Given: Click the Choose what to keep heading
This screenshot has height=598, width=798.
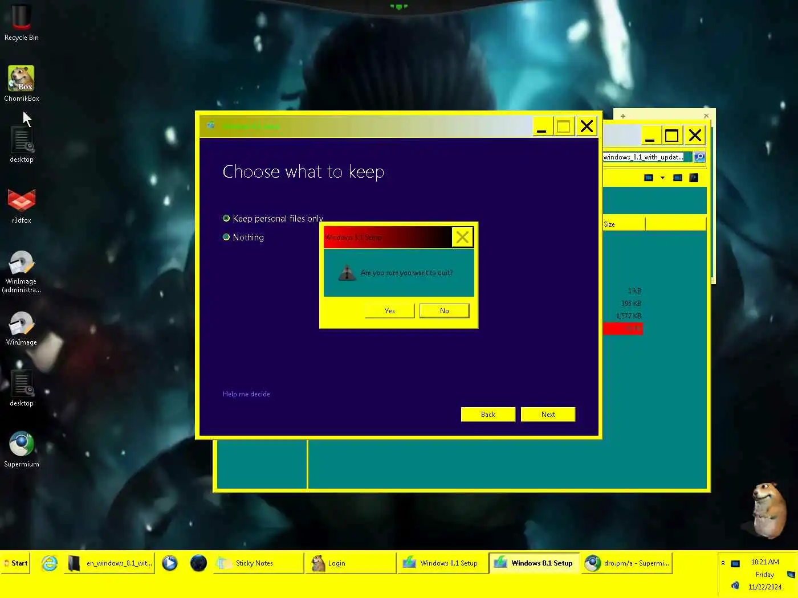Looking at the screenshot, I should click(303, 172).
